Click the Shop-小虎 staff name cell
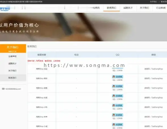Image resolution: width=167 pixels, height=129 pixels. point(42,126)
